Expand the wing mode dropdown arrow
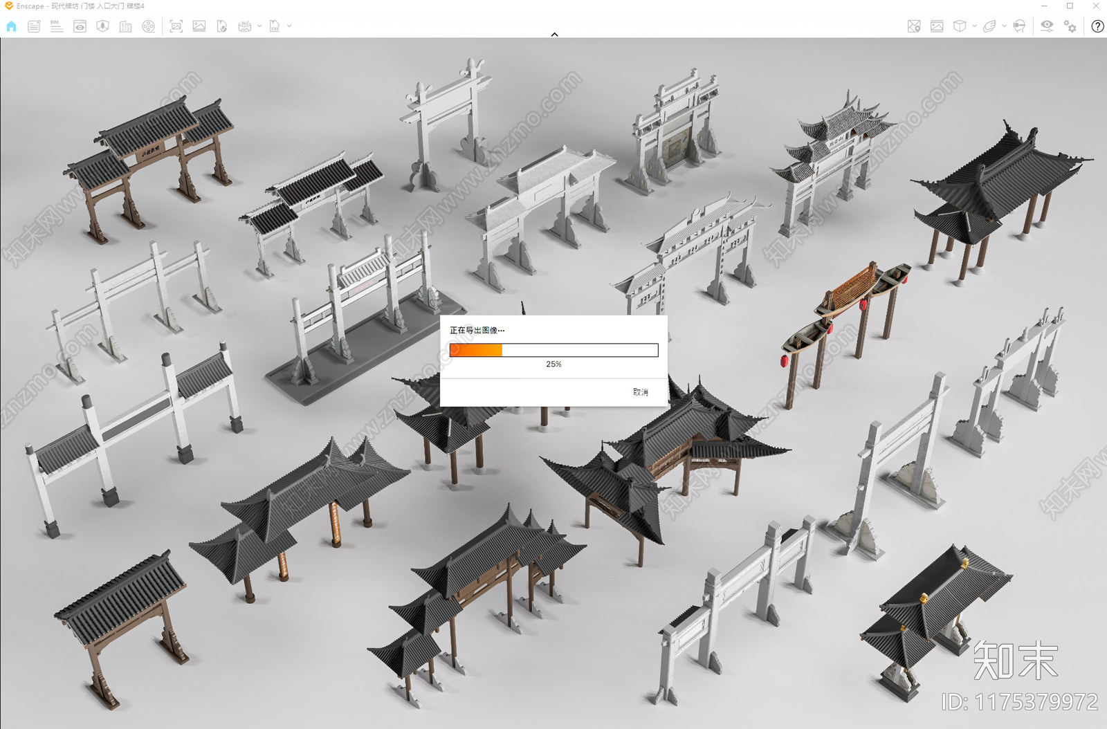1107x729 pixels. coord(1004,26)
